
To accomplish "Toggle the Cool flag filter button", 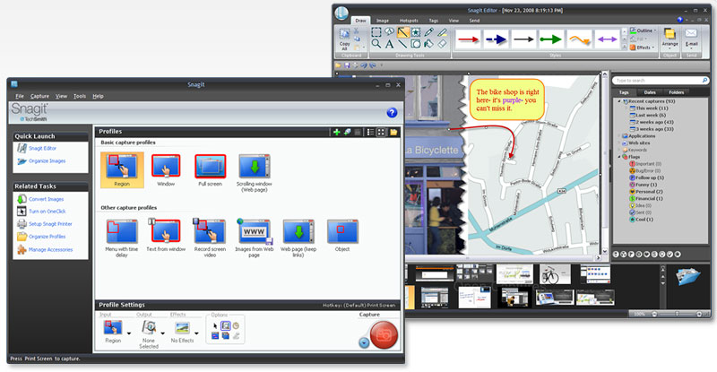I will point(678,254).
